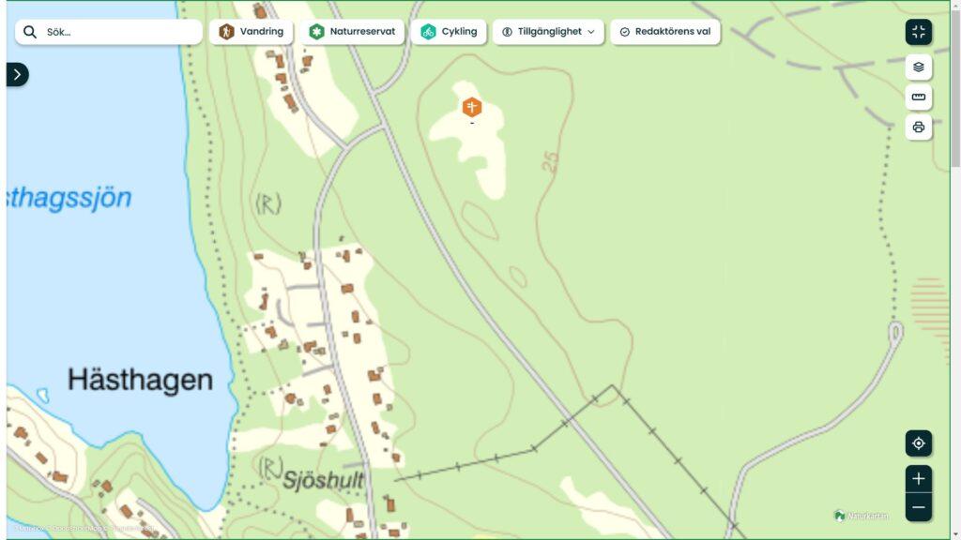Toggle the Cykling cycling filter
The width and height of the screenshot is (961, 540).
coord(448,32)
